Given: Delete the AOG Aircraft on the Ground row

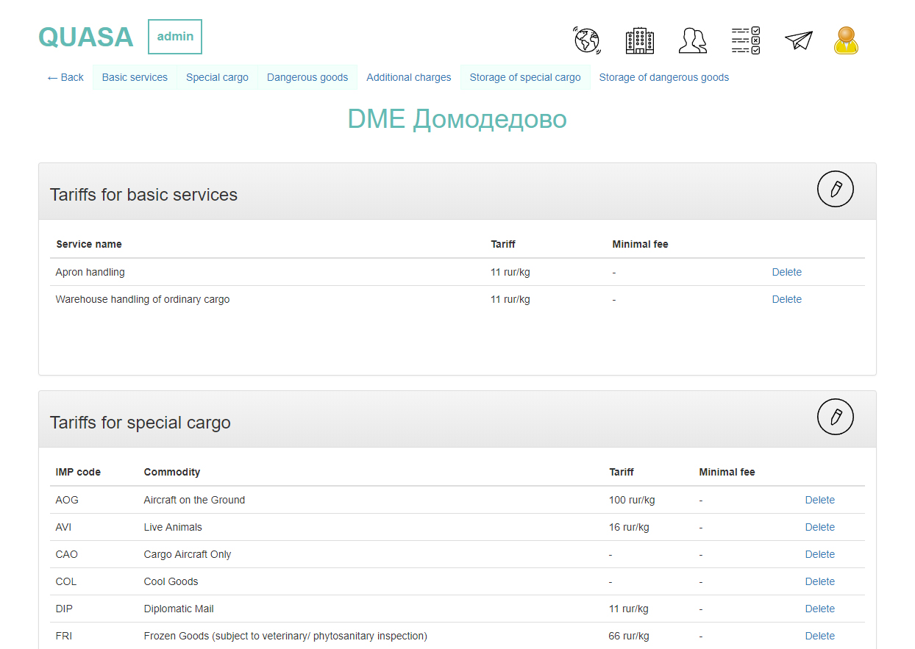Looking at the screenshot, I should pyautogui.click(x=819, y=500).
